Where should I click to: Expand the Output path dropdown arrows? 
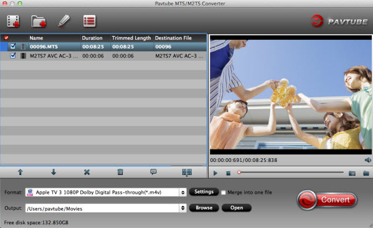(x=182, y=208)
